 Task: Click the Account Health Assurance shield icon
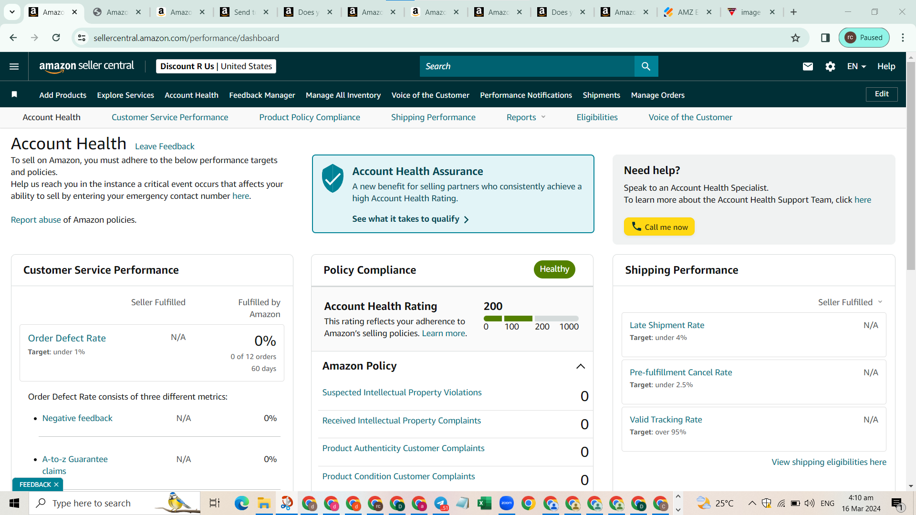click(333, 178)
